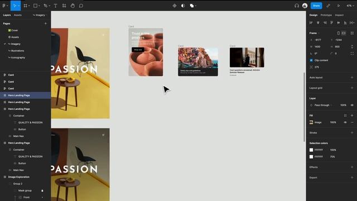Expand the shape tools dropdown arrow
This screenshot has width=357, height=201.
click(40, 6)
